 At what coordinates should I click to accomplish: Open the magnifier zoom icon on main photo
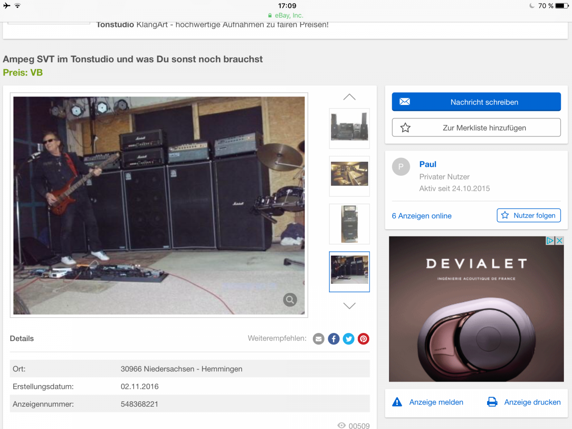290,300
